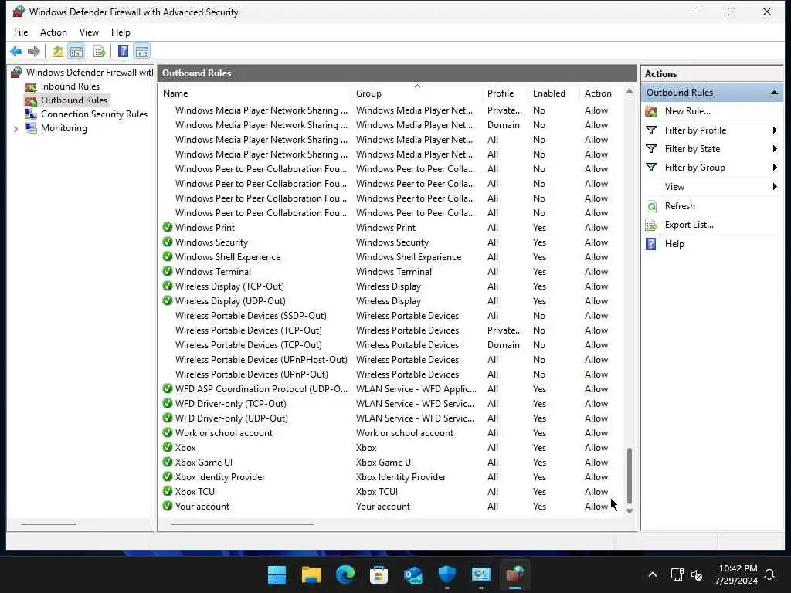The image size is (791, 593).
Task: Expand the Monitoring tree node
Action: 15,129
